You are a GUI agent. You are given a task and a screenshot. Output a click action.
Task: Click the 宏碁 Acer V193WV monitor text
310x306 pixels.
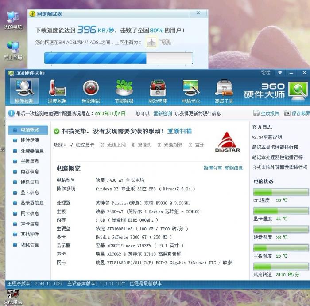point(139,246)
